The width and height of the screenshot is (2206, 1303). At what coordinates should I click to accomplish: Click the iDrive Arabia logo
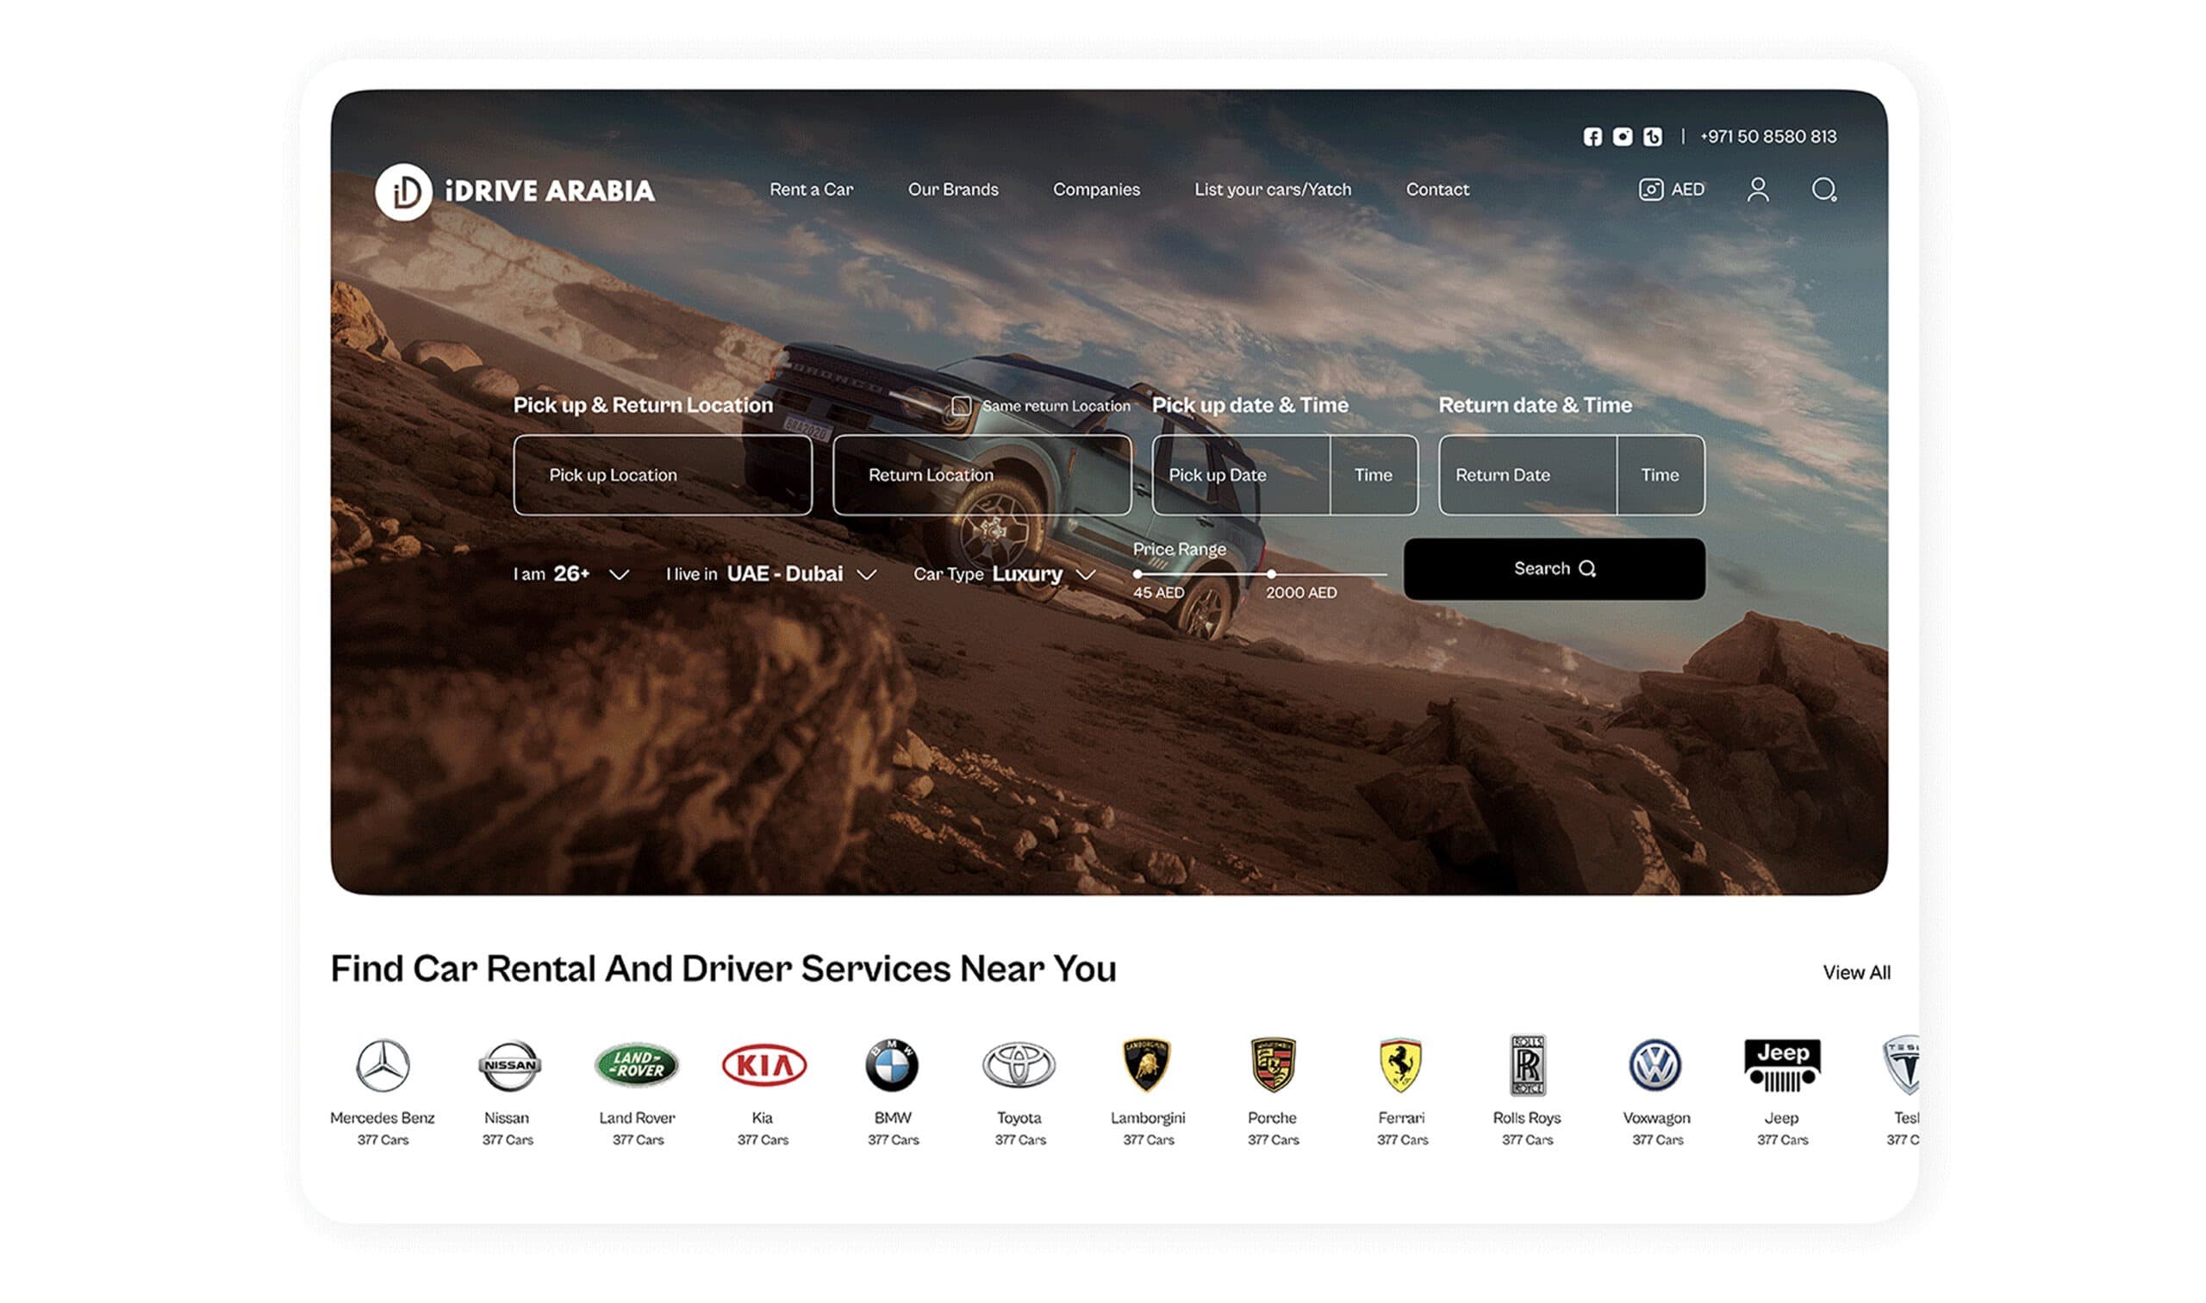pyautogui.click(x=514, y=191)
